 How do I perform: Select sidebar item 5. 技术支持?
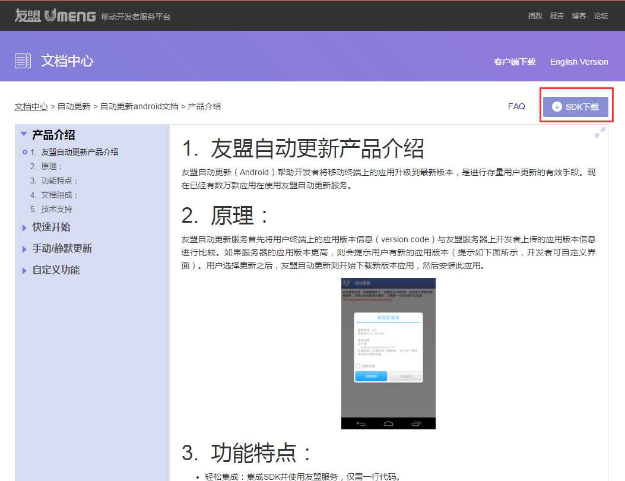pyautogui.click(x=52, y=210)
